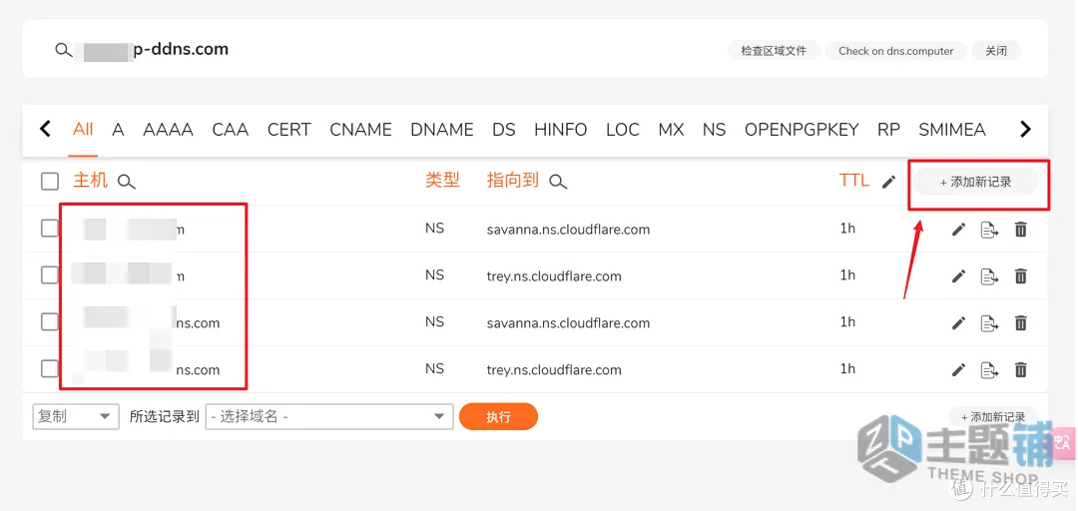Select the All record tab
1078x511 pixels.
coord(83,130)
